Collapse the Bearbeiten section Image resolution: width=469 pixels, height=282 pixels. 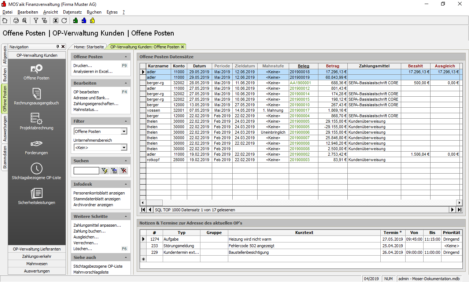tap(126, 83)
